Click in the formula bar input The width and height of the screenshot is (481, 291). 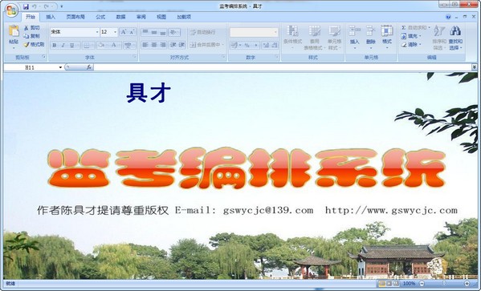(283, 67)
